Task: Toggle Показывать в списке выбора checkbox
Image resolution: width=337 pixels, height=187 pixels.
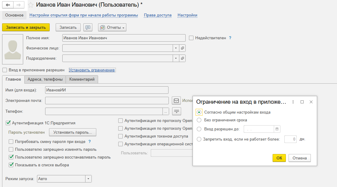Action: click(x=11, y=165)
